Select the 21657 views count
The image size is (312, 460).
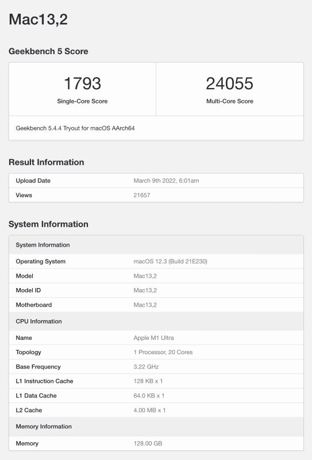pyautogui.click(x=142, y=195)
